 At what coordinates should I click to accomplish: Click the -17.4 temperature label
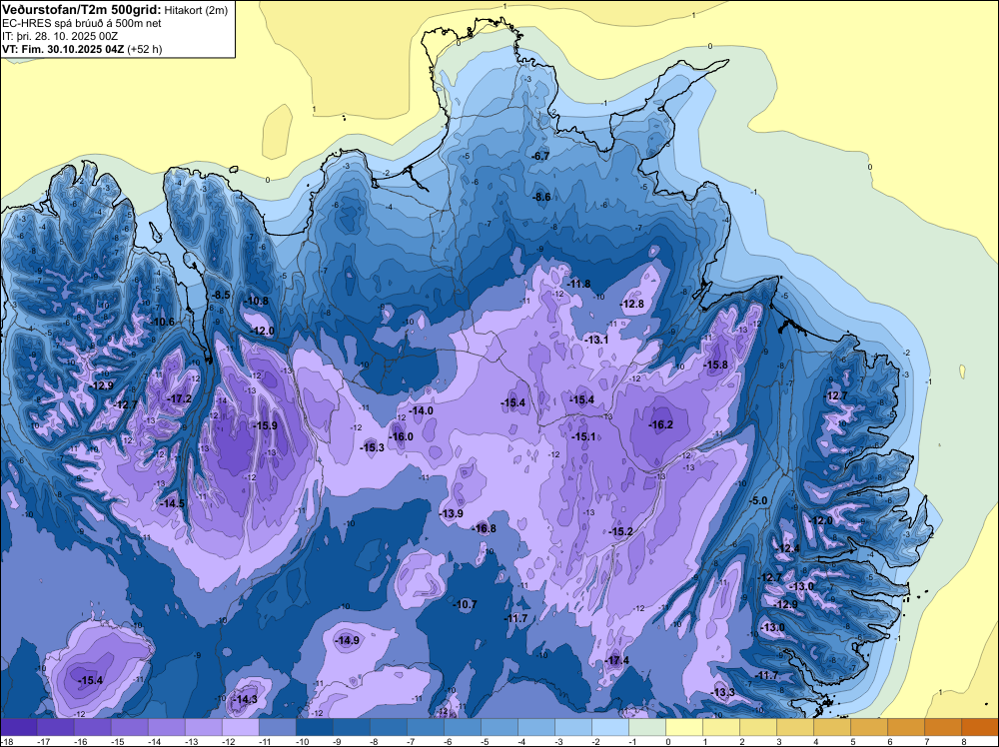(x=617, y=660)
